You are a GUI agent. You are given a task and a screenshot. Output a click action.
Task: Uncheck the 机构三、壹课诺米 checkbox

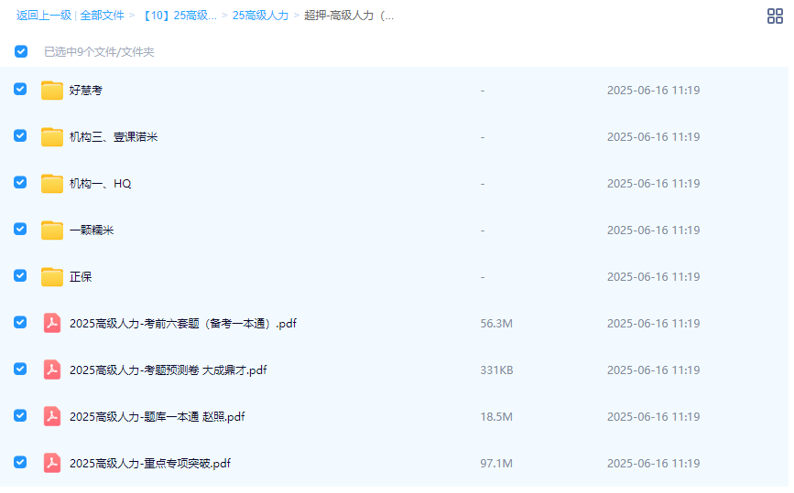(x=20, y=135)
